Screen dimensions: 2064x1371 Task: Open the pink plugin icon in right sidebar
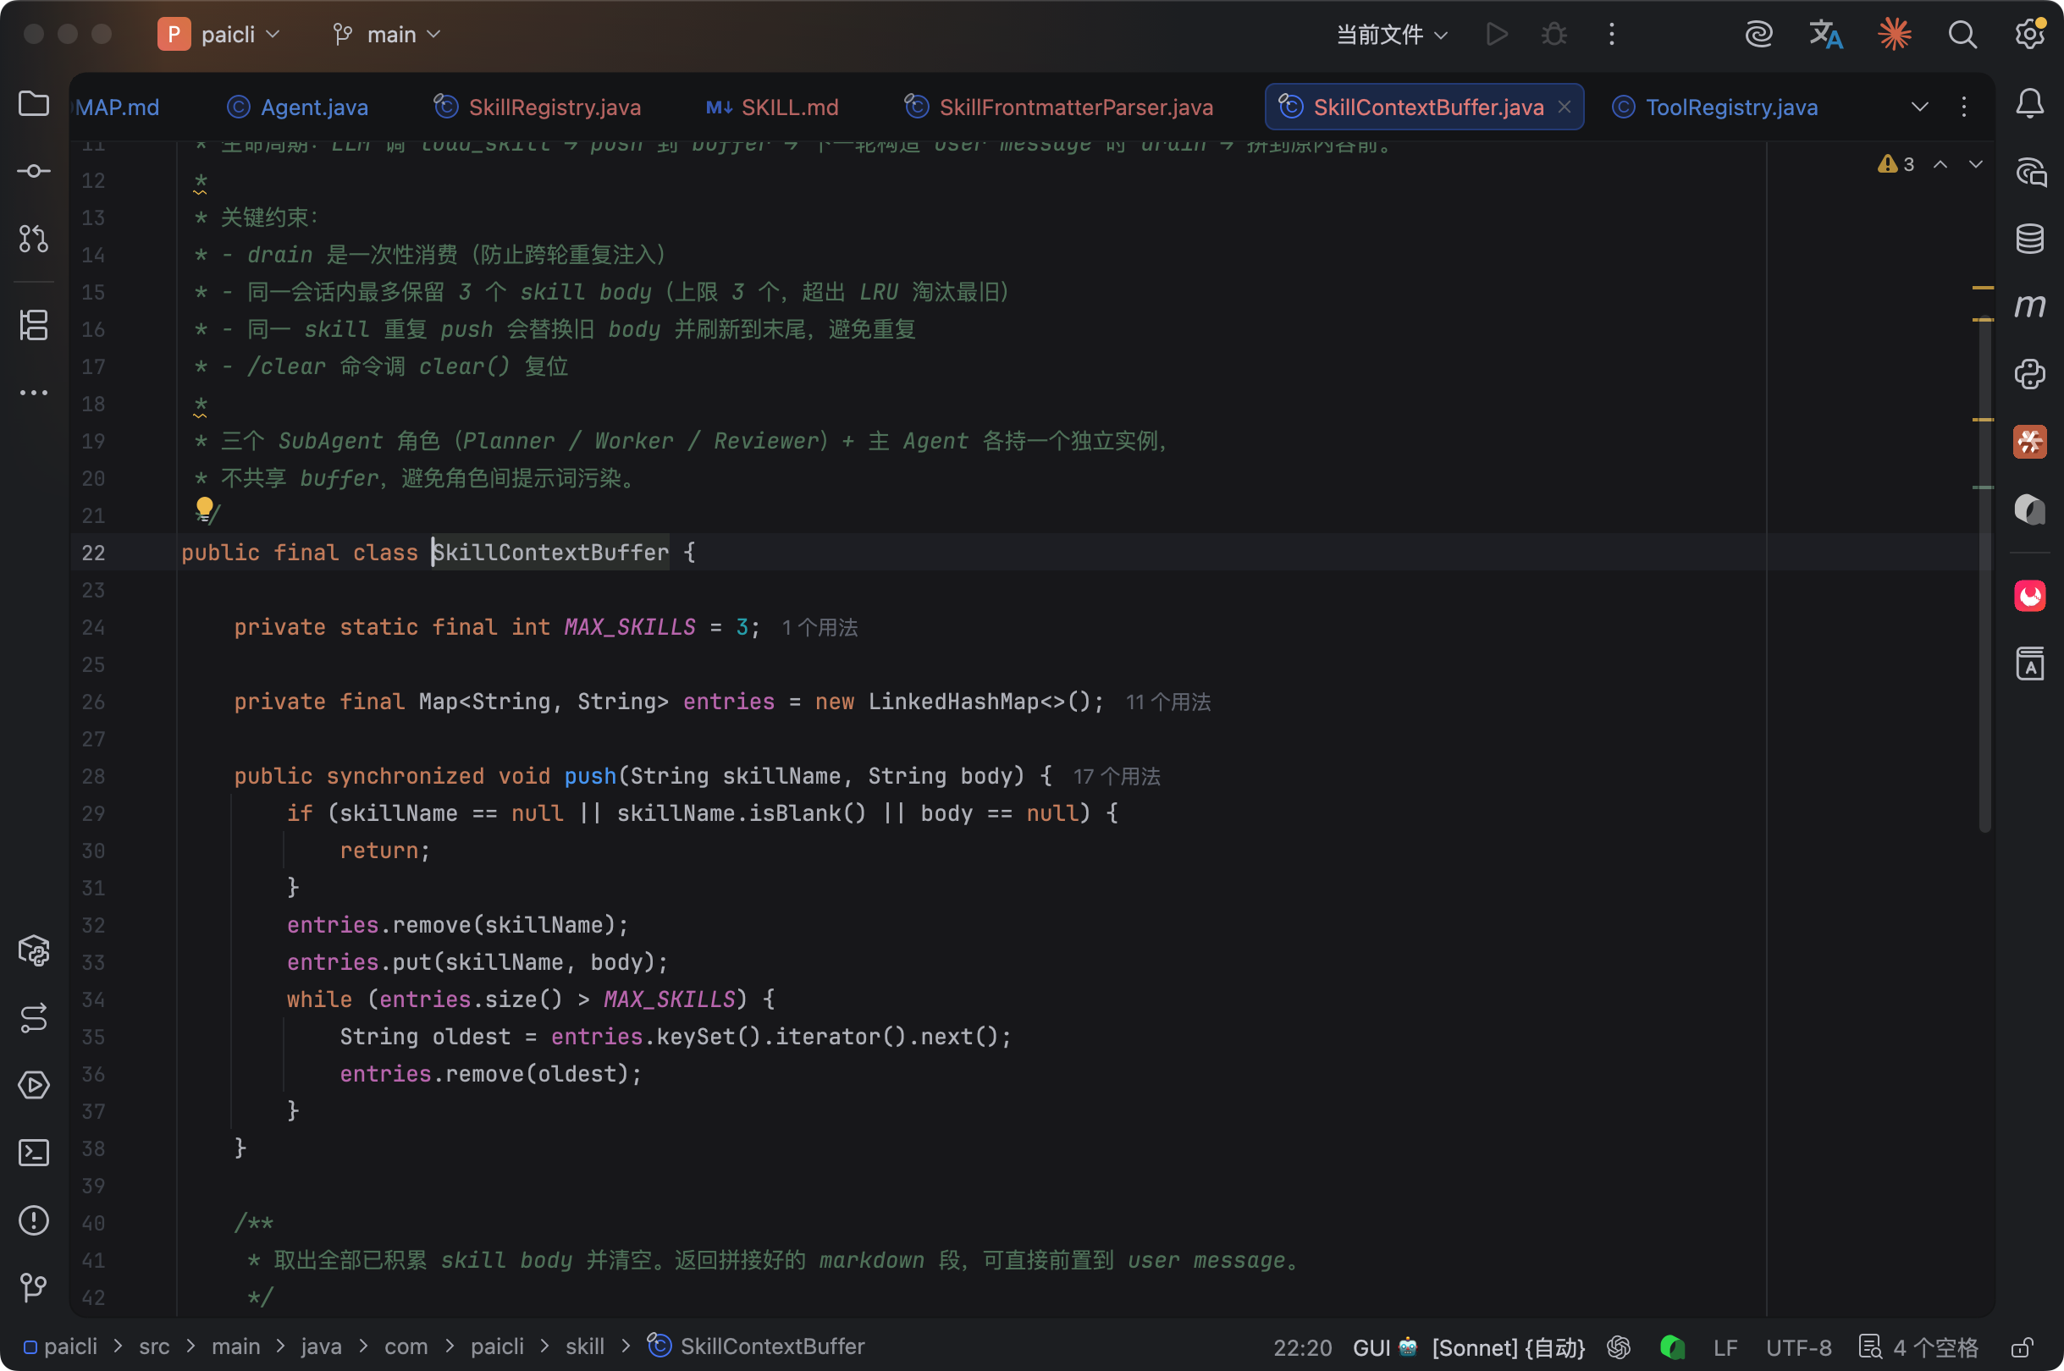click(x=2030, y=597)
